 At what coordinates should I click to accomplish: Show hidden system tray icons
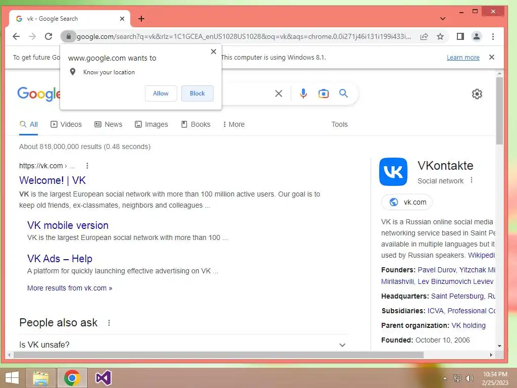[x=445, y=378]
